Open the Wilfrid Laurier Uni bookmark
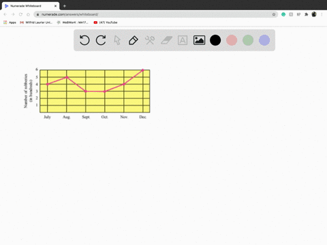Image resolution: width=327 pixels, height=245 pixels. point(36,22)
